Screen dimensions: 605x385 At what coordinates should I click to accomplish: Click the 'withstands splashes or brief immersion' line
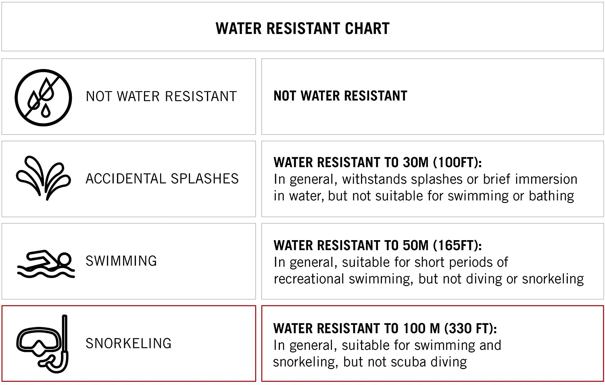coord(425,179)
